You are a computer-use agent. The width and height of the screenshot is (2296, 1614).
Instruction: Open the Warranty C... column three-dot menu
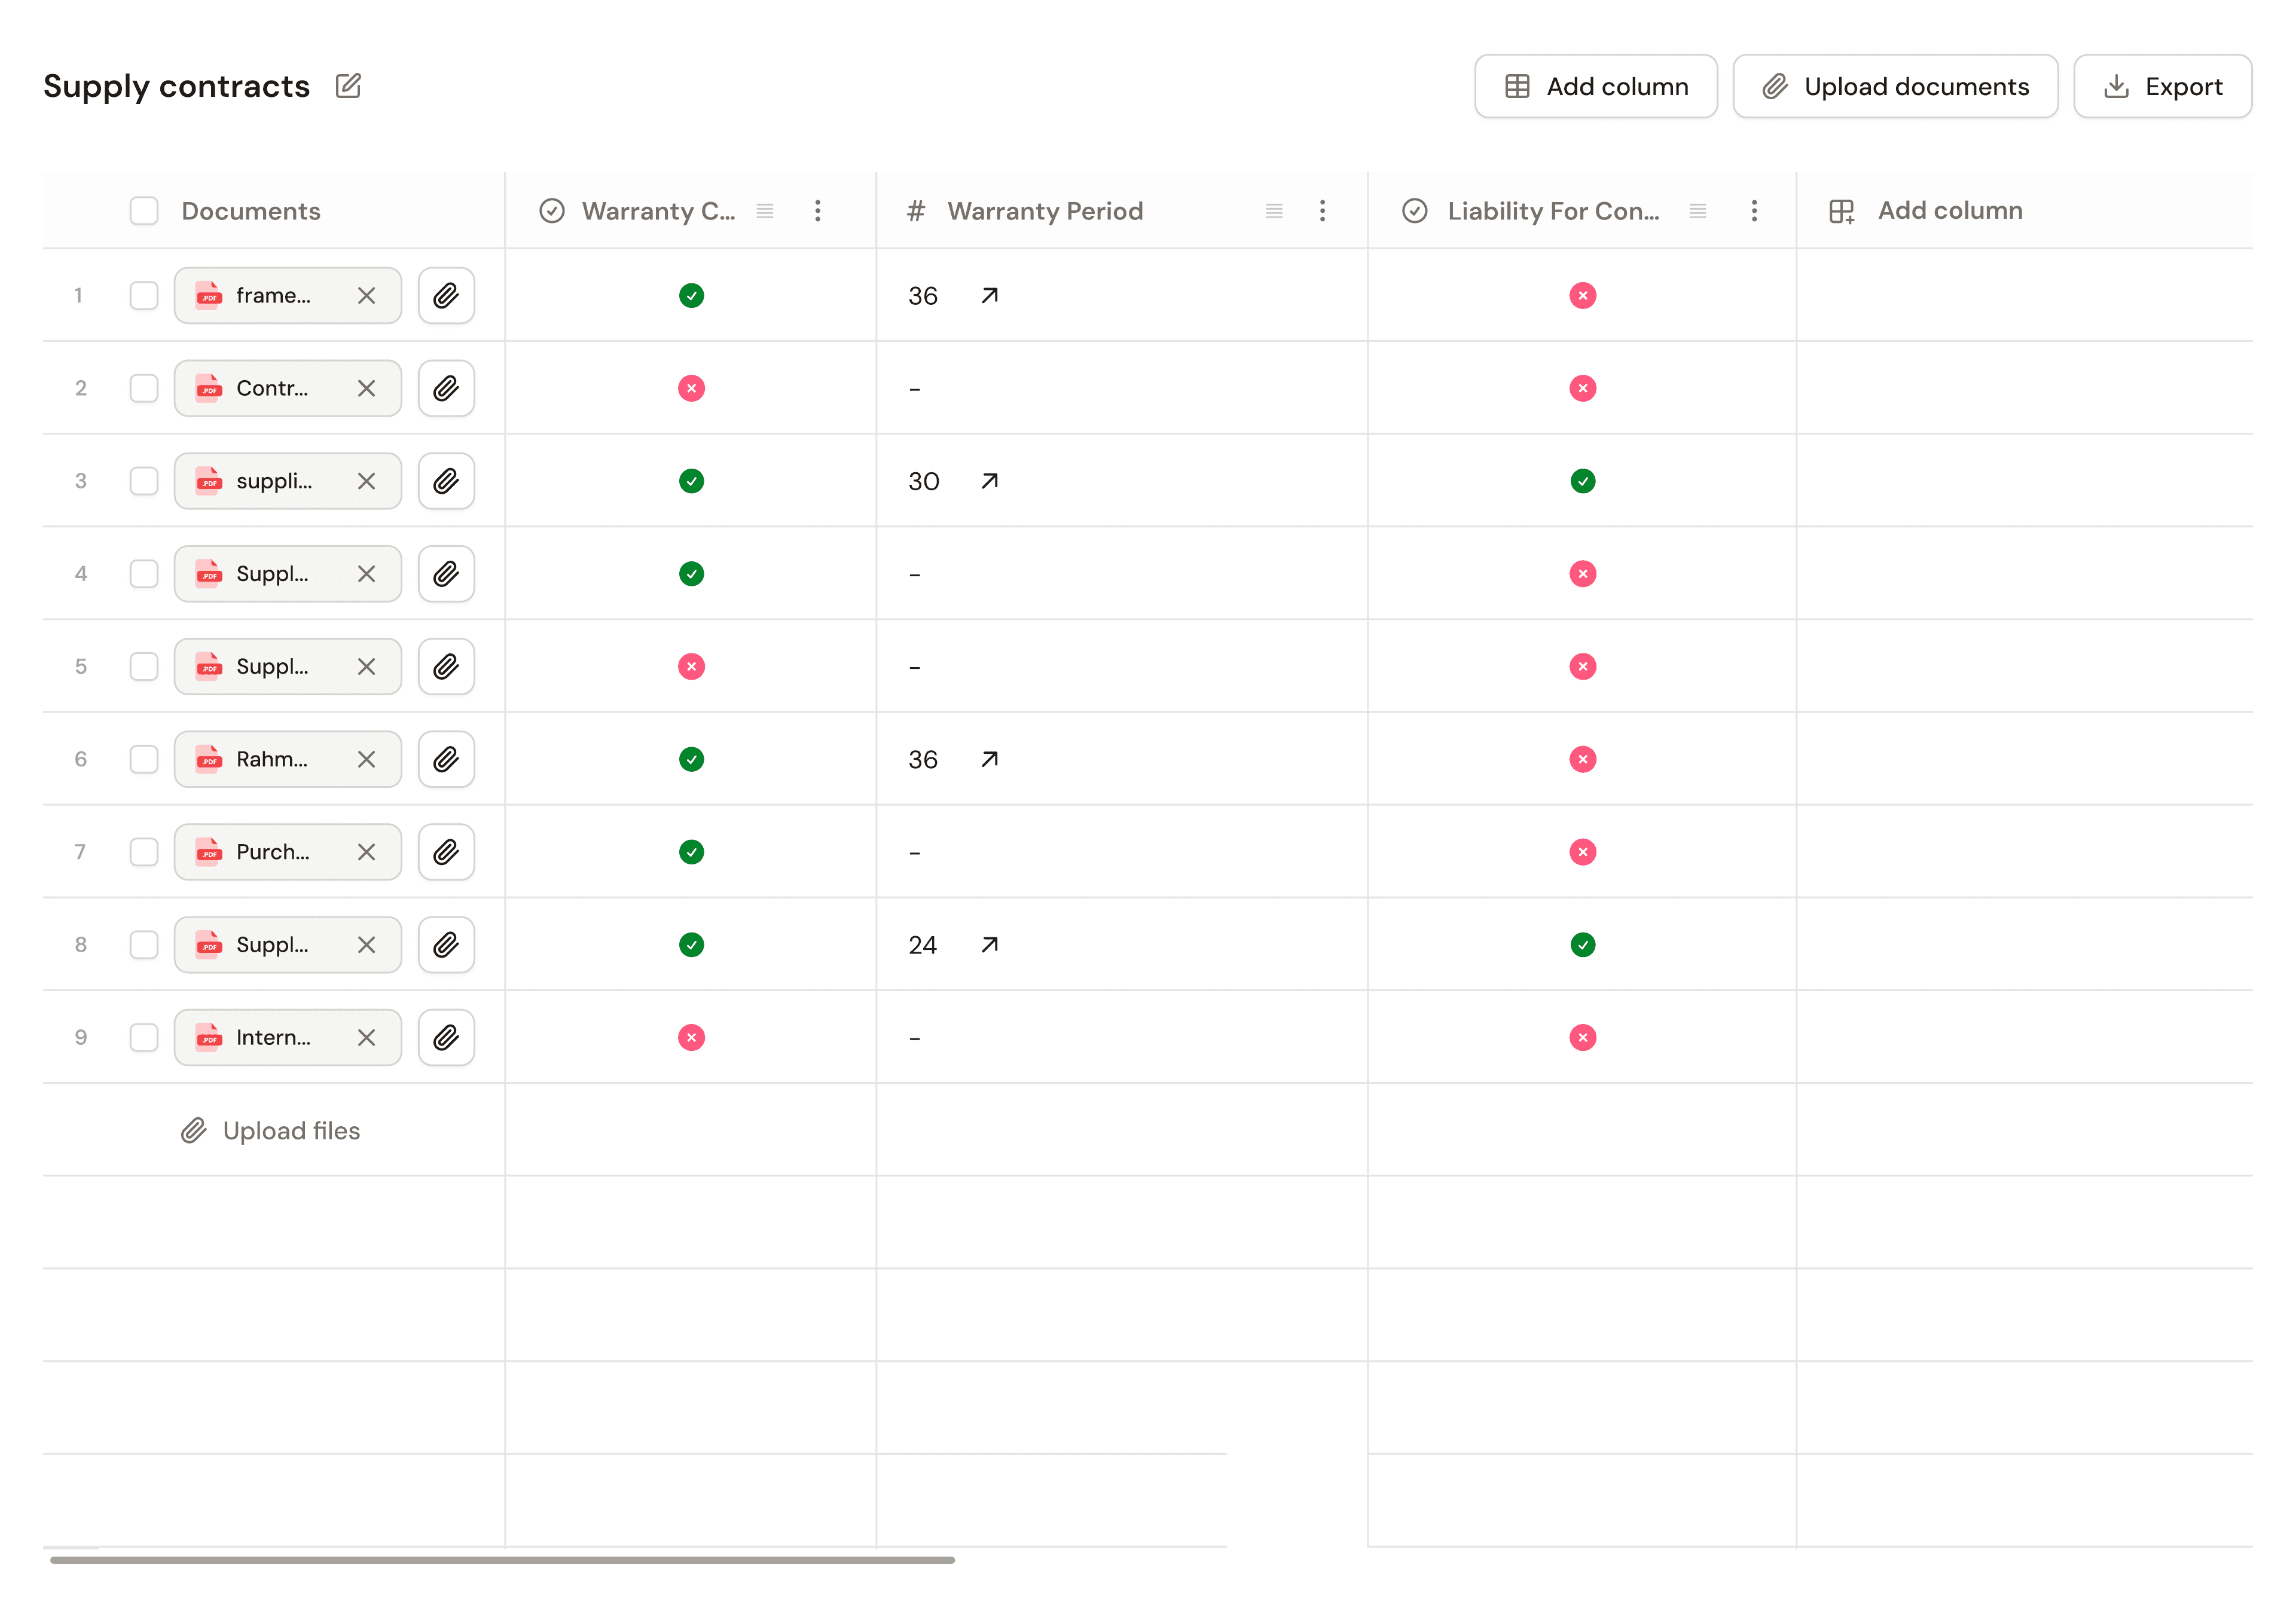[x=817, y=211]
